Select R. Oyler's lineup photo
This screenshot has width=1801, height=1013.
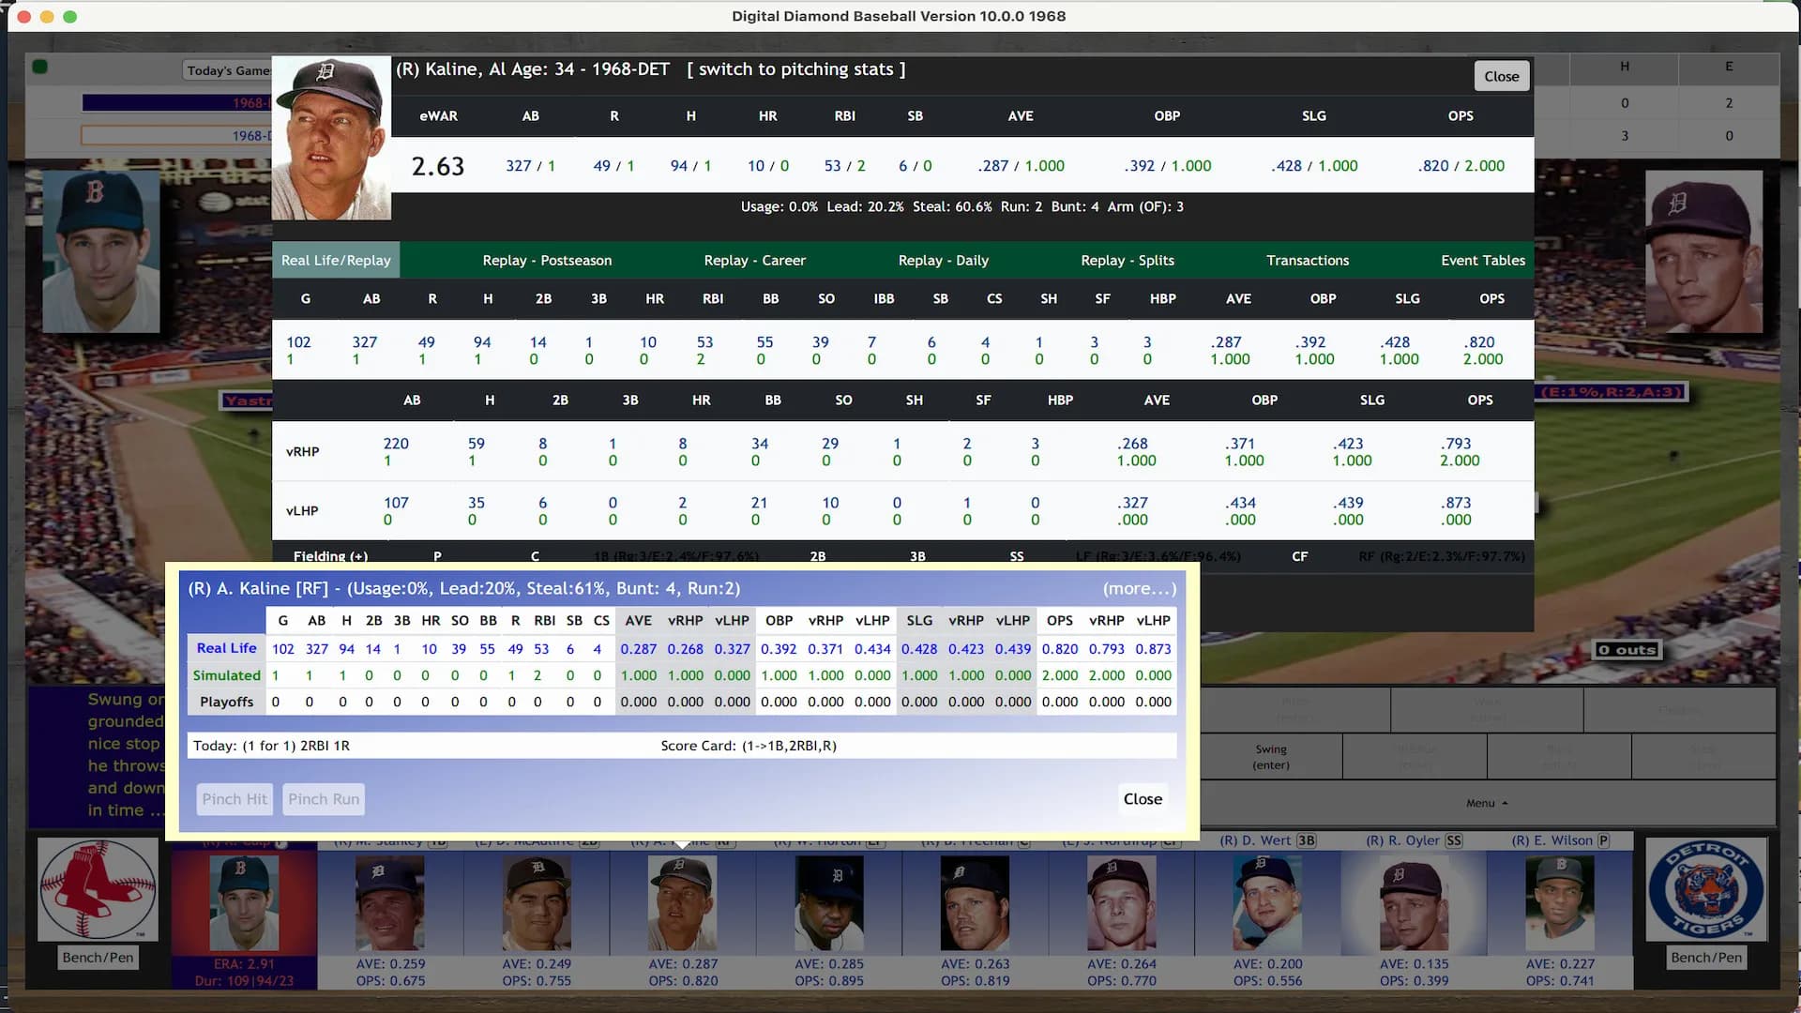1414,903
